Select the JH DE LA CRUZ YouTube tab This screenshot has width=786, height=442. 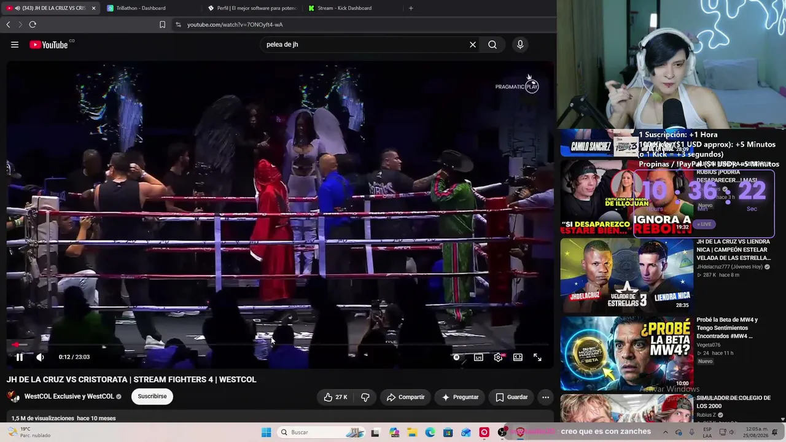49,8
